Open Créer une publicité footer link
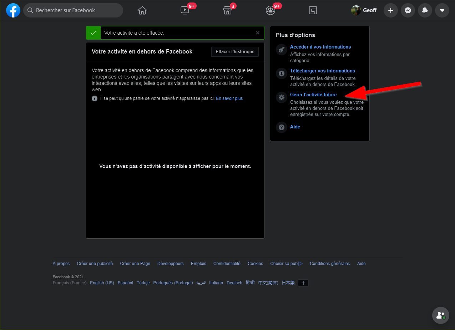Screen dimensions: 455x330 (x=95, y=264)
